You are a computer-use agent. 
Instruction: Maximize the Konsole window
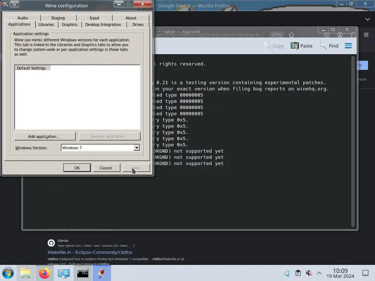(x=333, y=30)
